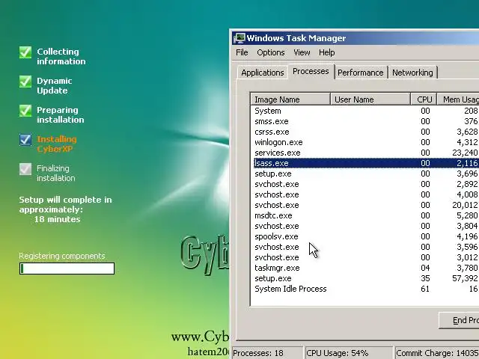Viewport: 479px width, 359px height.
Task: Click the Collecting information green checkmark
Action: tap(25, 52)
